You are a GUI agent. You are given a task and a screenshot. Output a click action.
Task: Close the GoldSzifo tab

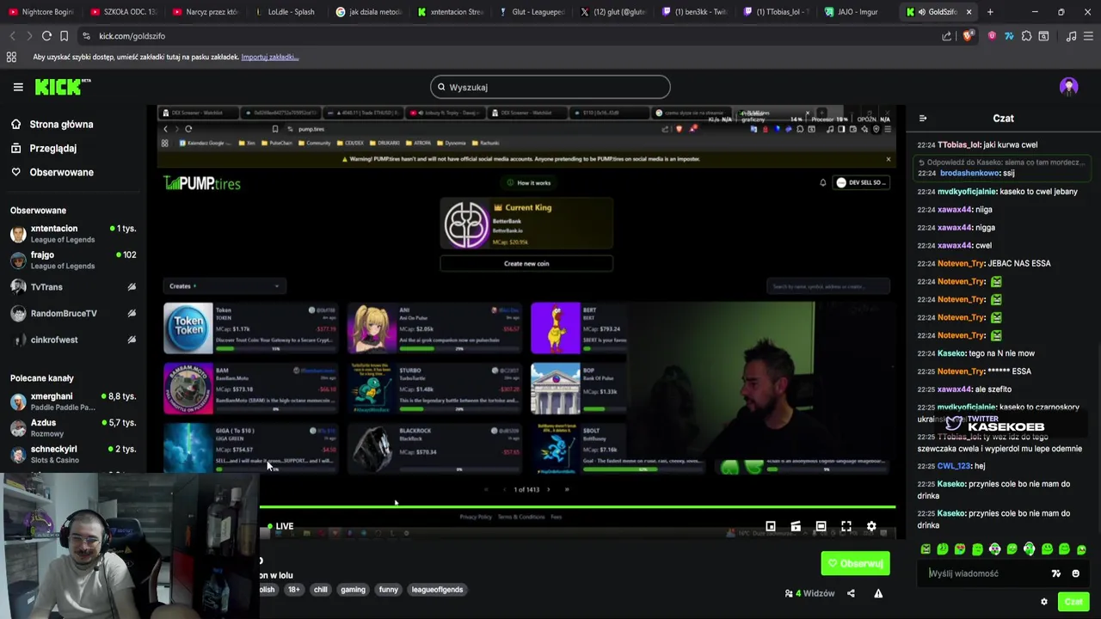click(969, 12)
